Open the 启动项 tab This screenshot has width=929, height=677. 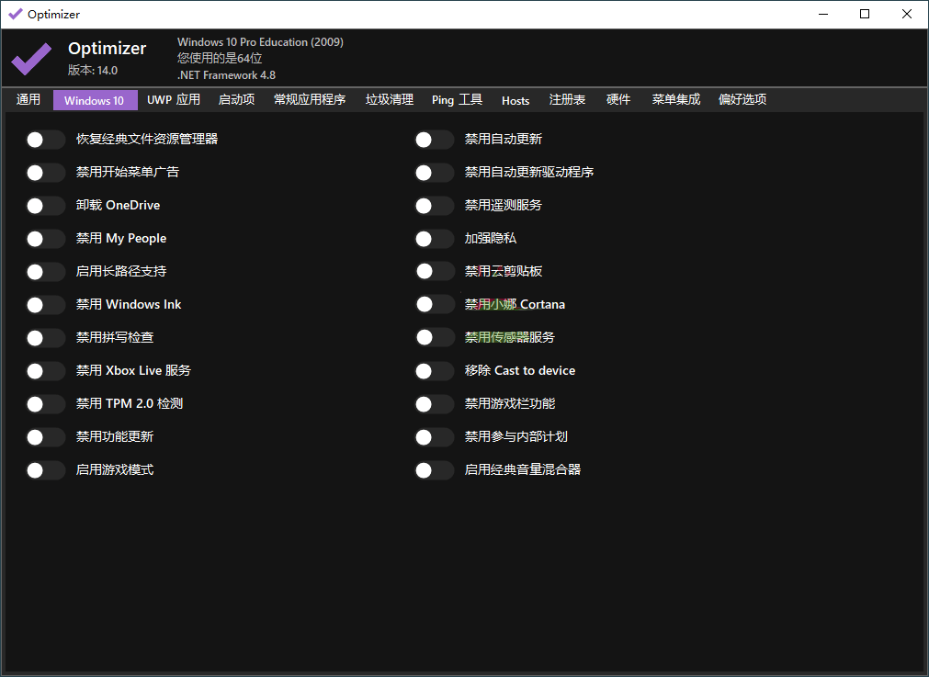pos(236,99)
